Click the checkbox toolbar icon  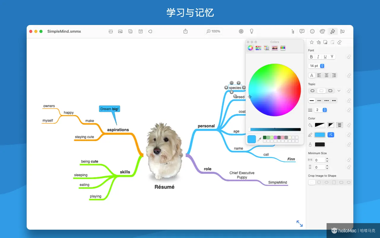pyautogui.click(x=130, y=31)
